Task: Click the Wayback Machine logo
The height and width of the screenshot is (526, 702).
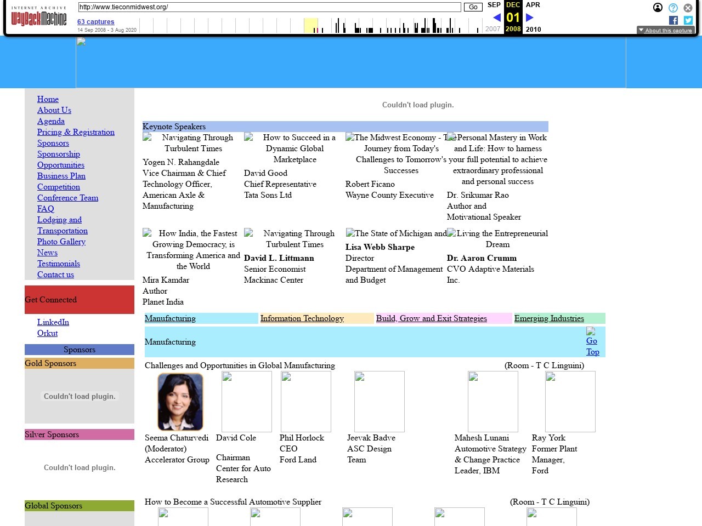Action: [x=38, y=18]
